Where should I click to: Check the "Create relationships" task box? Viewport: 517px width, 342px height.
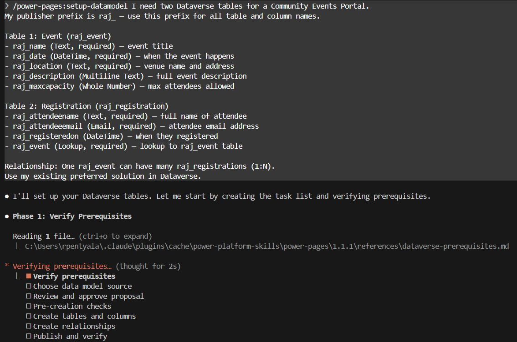coord(28,327)
